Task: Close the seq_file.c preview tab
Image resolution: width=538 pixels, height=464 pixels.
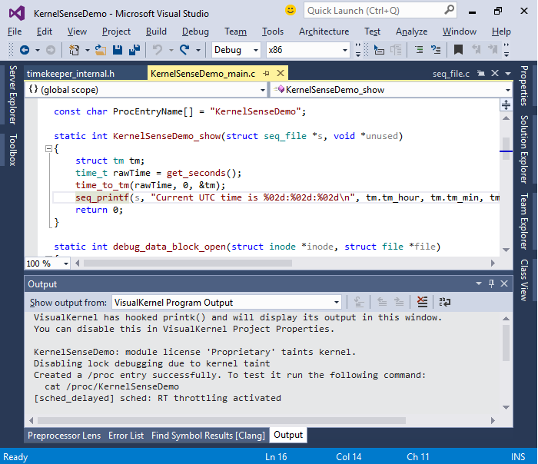Action: click(495, 74)
